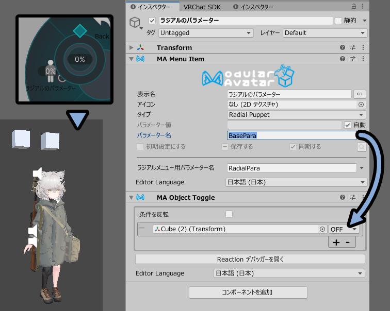Click the parameter search magnifier icon
The image size is (390, 311).
coord(362,147)
